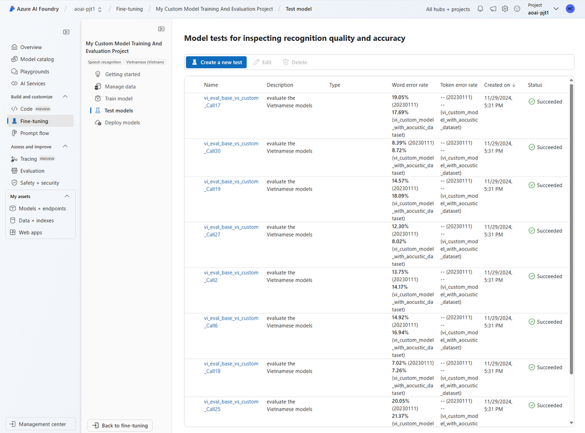Screen dimensions: 585x433
Task: Click the feedback smiley icon
Action: pyautogui.click(x=516, y=9)
